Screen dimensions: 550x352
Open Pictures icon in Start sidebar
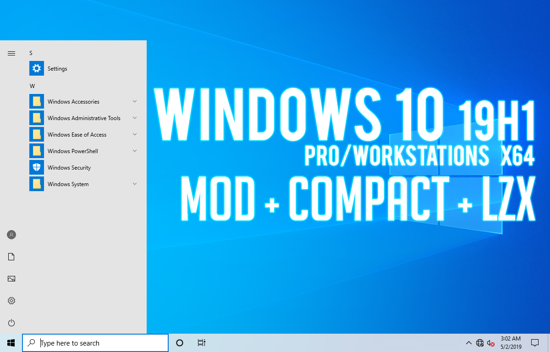[x=11, y=279]
